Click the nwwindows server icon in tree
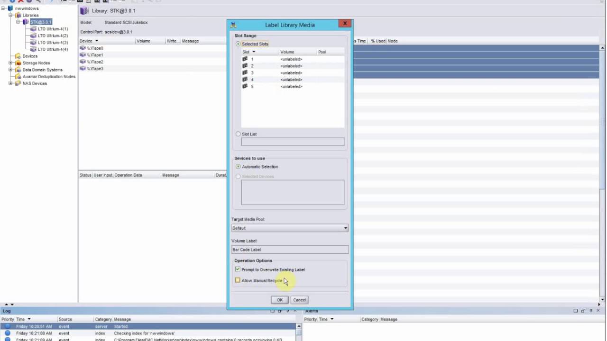Screen dimensions: 607x341 click(x=10, y=9)
